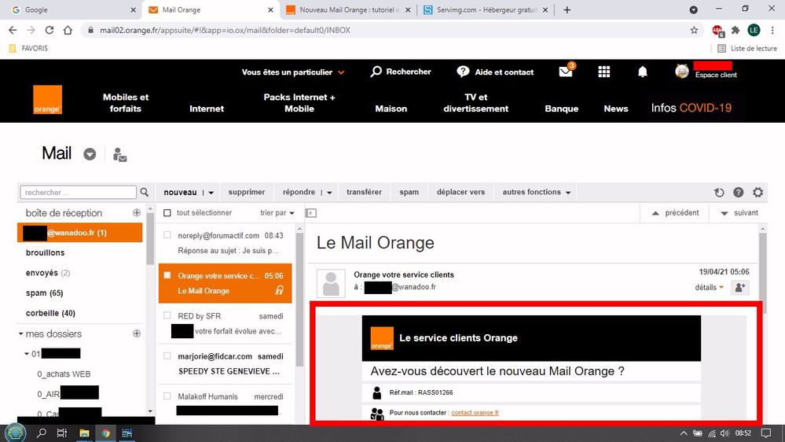Viewport: 785px width, 442px height.
Task: Click the sender avatar placeholder
Action: click(x=331, y=283)
